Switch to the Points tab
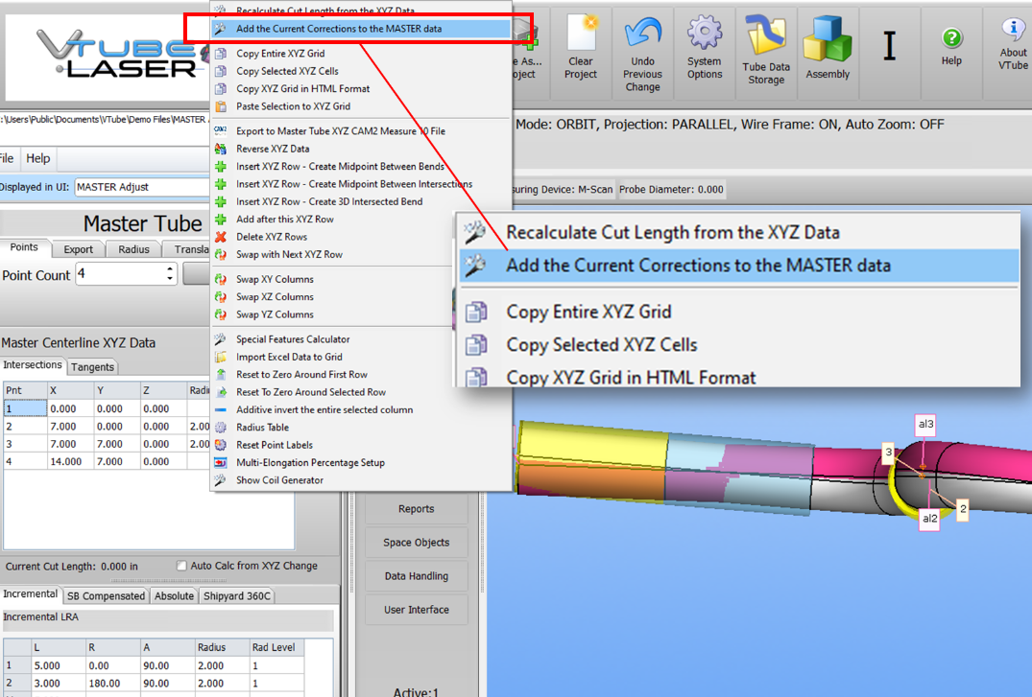1032x697 pixels. pyautogui.click(x=24, y=247)
